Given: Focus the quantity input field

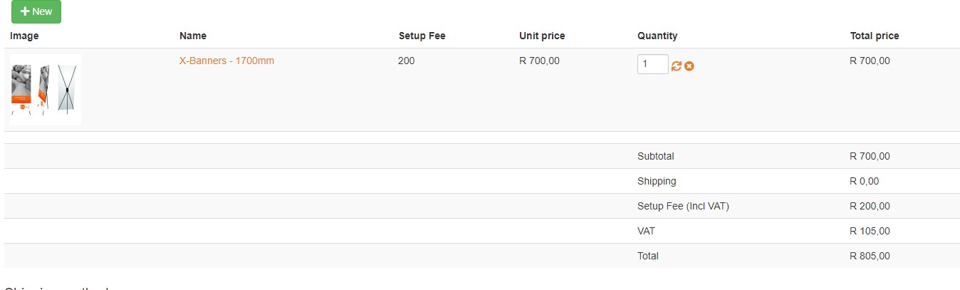Looking at the screenshot, I should (652, 64).
